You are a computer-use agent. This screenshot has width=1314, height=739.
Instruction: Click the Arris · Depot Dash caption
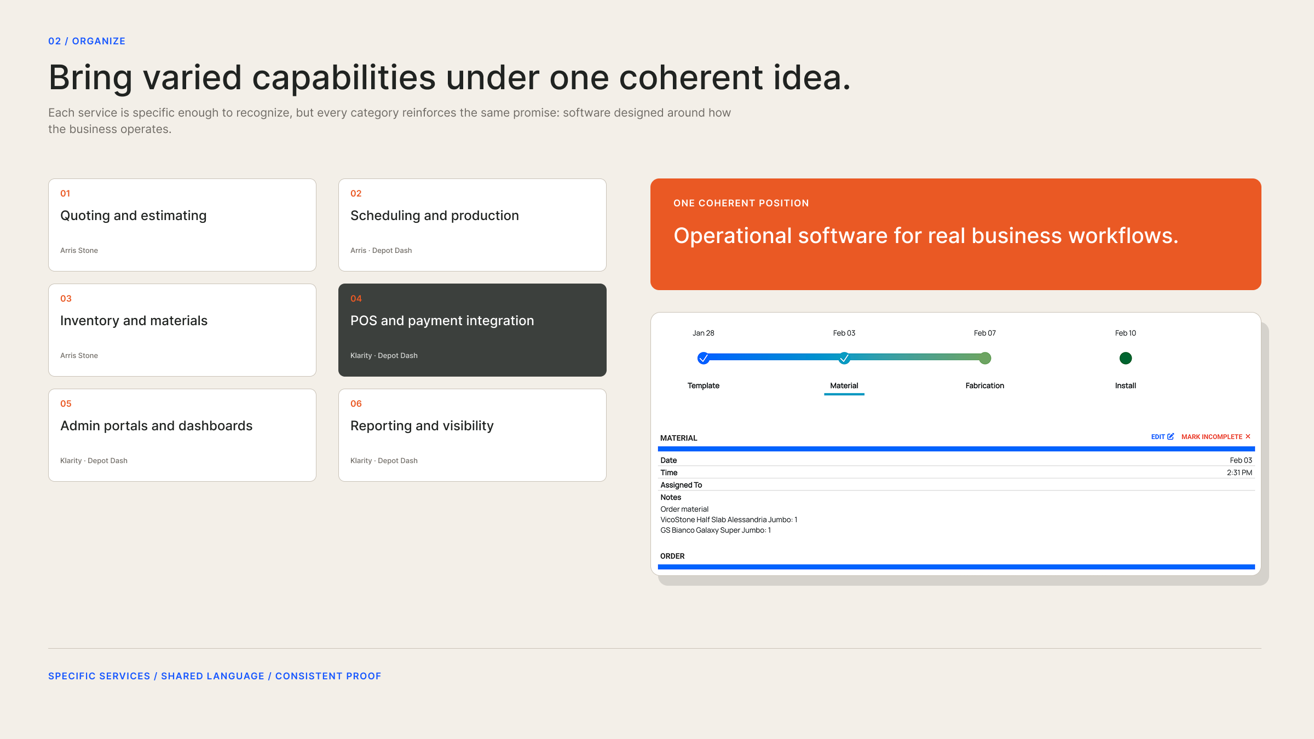tap(381, 250)
